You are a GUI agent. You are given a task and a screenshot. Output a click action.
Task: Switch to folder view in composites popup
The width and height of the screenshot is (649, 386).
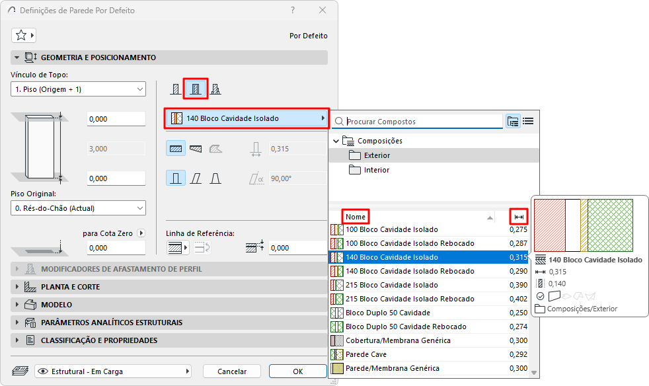[513, 122]
